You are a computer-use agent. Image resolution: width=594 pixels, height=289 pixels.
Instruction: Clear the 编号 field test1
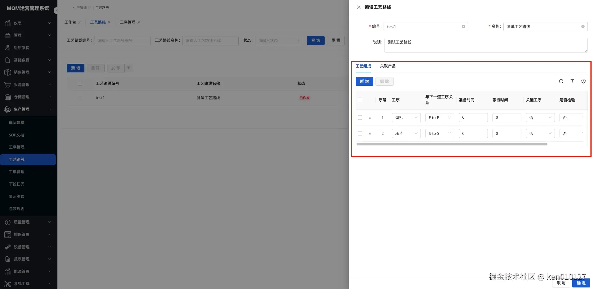click(463, 26)
